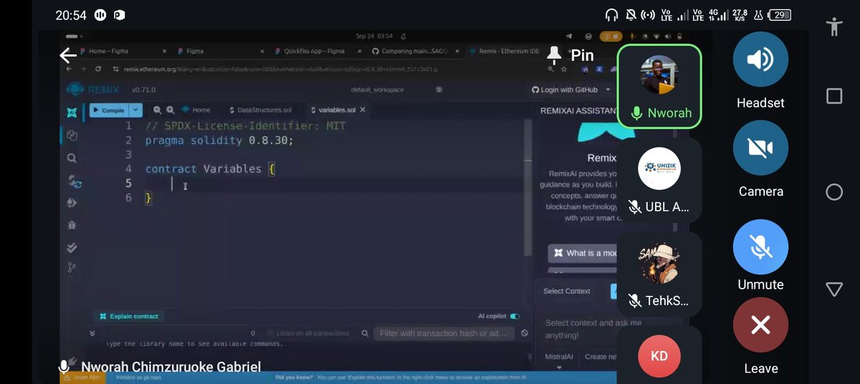Click Create new in AI assistant
Screen dimensions: 860x384
coord(599,357)
